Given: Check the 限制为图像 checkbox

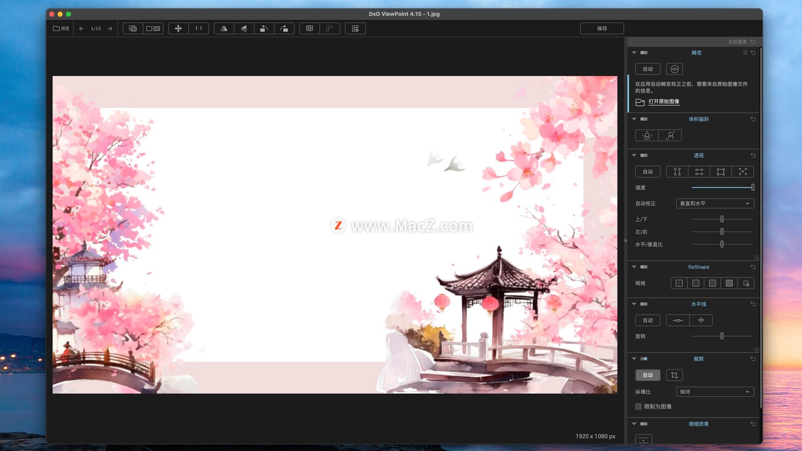Looking at the screenshot, I should click(638, 406).
